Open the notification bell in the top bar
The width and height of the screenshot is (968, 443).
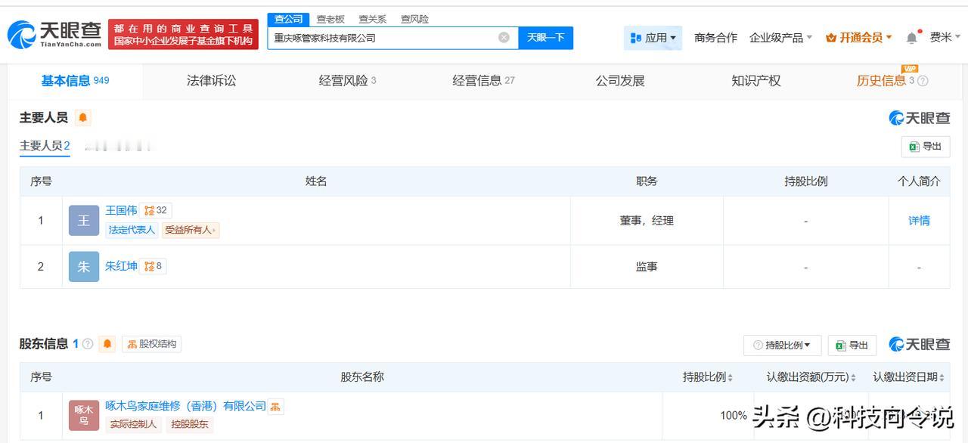click(x=912, y=38)
